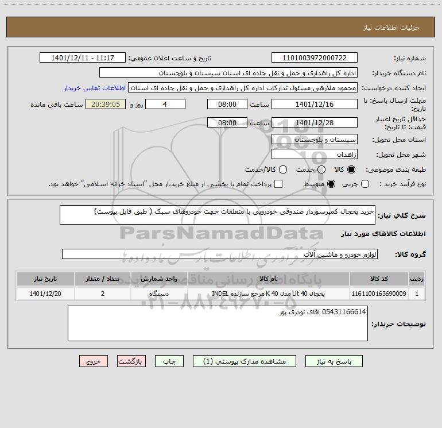Screen dimensions: 442x428
Task: Click the نام کالا column header
Action: [269, 279]
